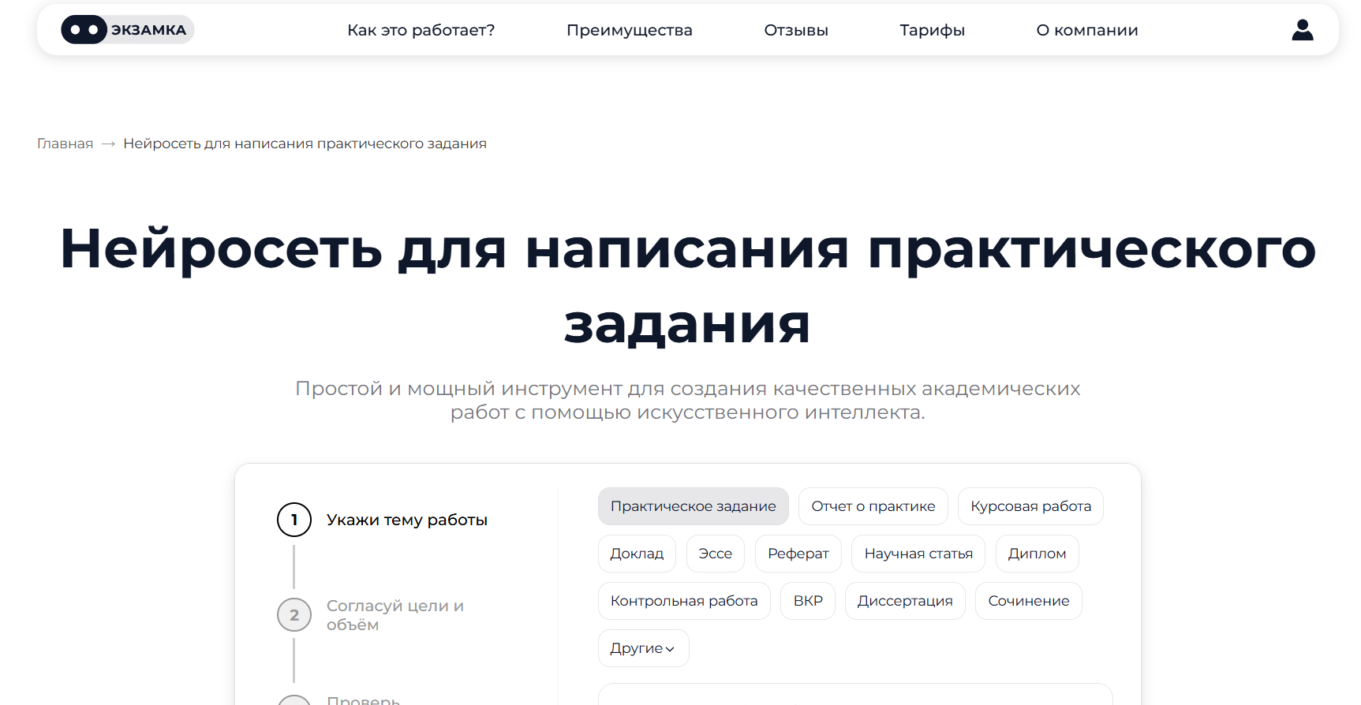
Task: Select the 'Практическое задание' work type
Action: coord(693,506)
